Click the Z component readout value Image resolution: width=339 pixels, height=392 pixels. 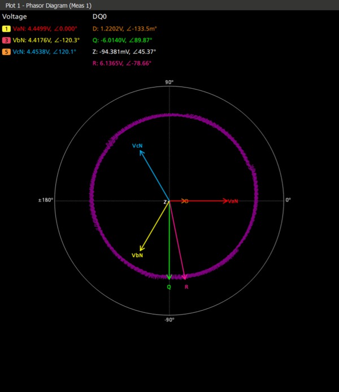[124, 51]
